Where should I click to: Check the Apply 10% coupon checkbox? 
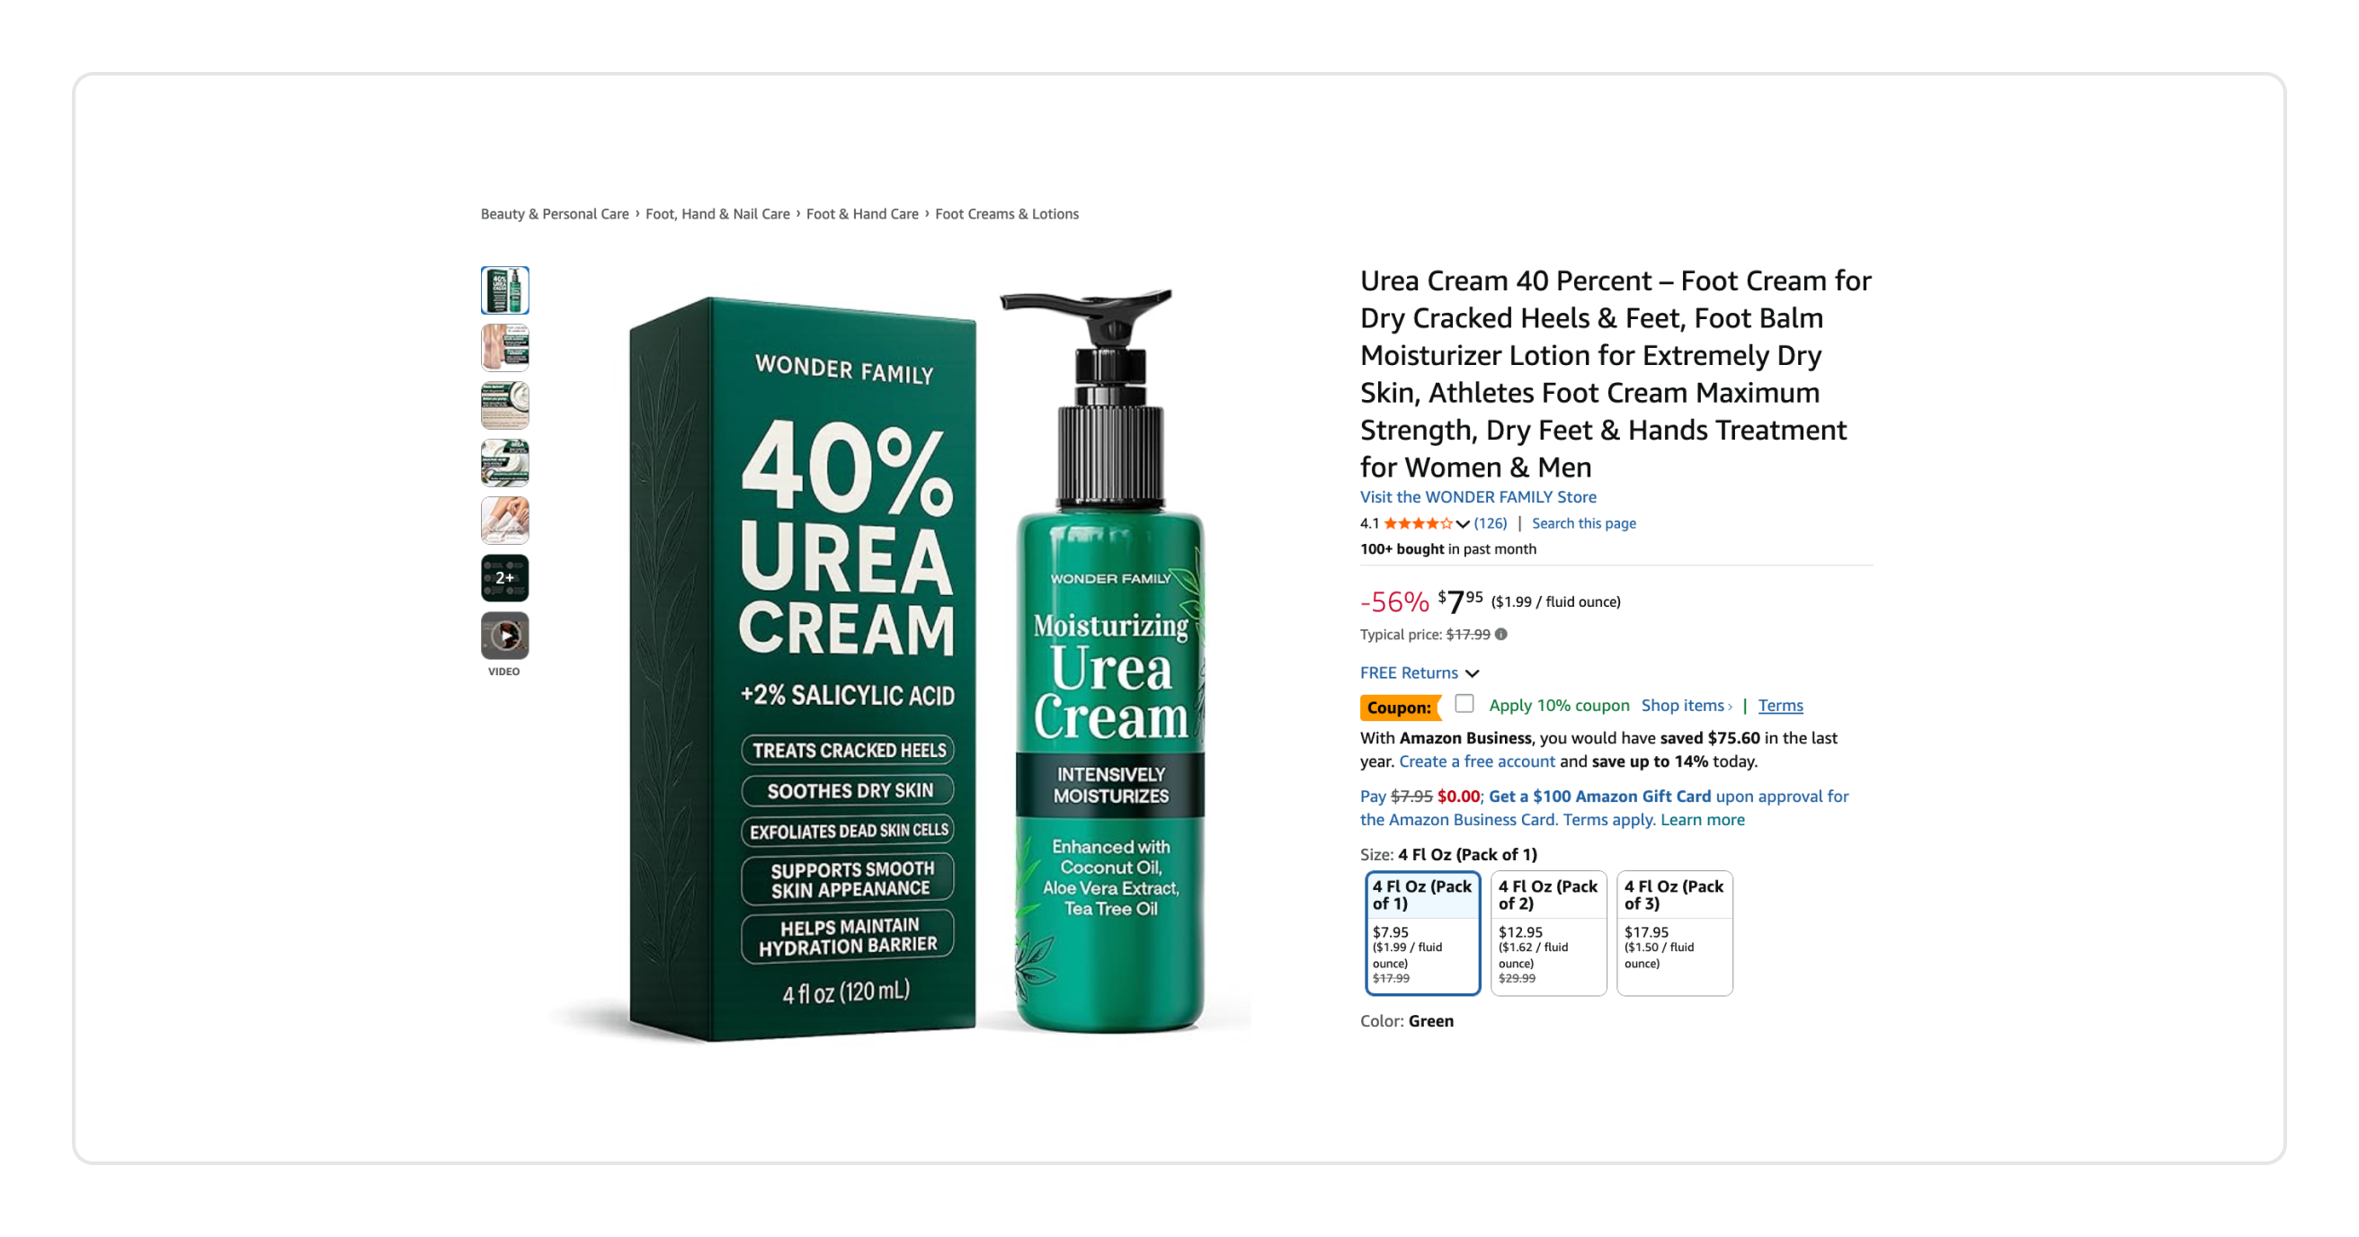pos(1464,703)
